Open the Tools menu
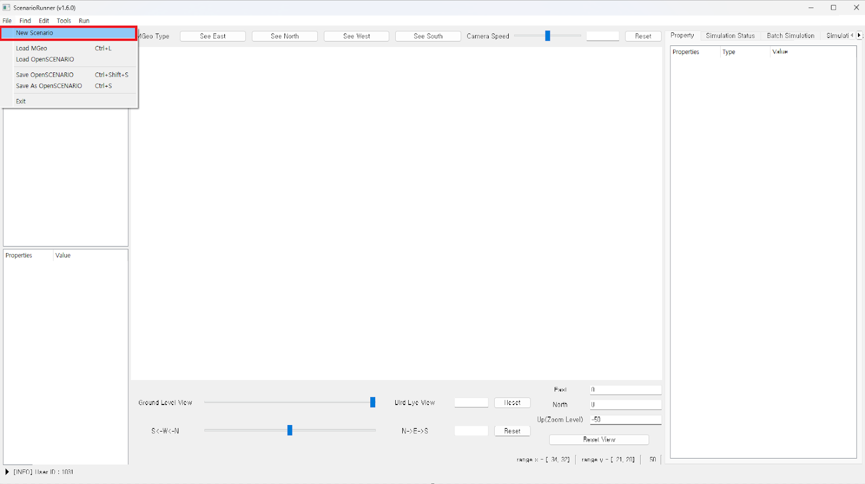Viewport: 865px width, 484px height. click(64, 21)
